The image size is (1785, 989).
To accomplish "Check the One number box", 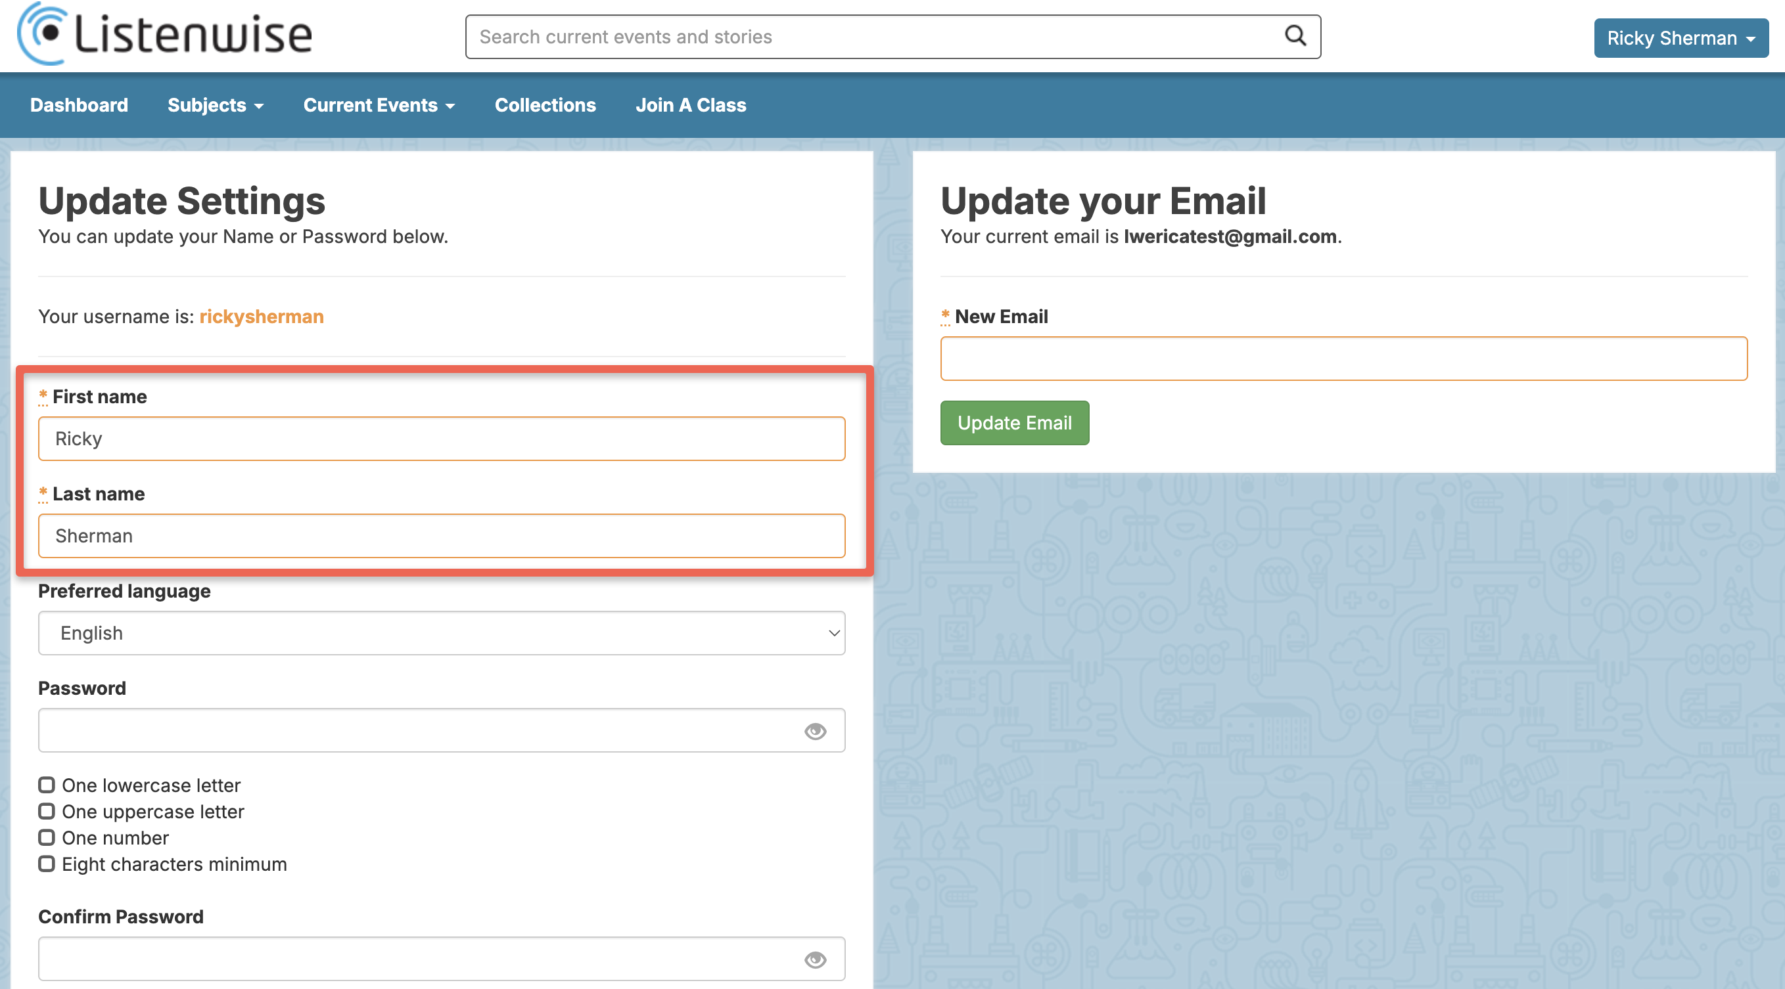I will point(47,837).
